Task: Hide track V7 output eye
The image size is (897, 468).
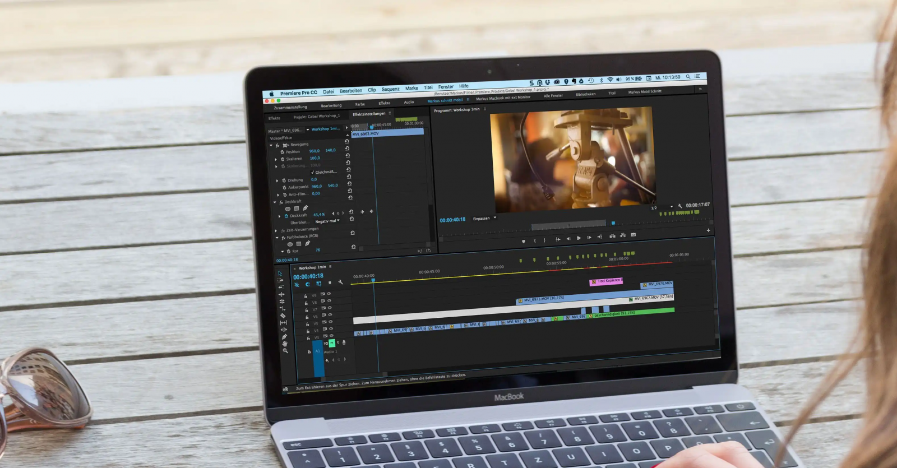Action: pos(330,308)
